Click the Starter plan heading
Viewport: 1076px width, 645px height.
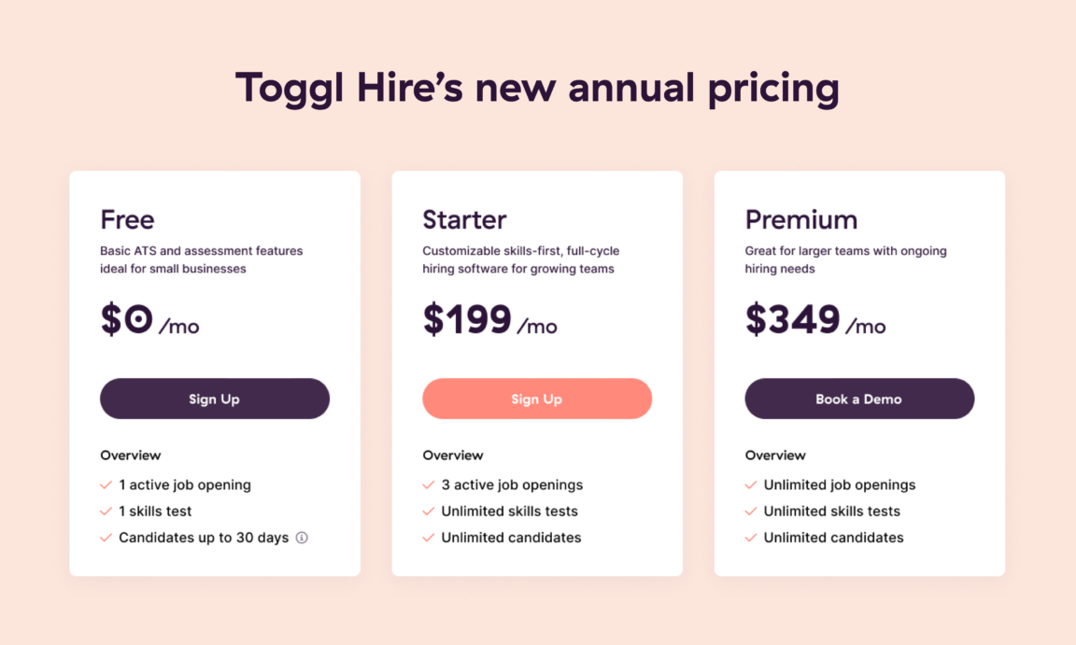(x=464, y=220)
